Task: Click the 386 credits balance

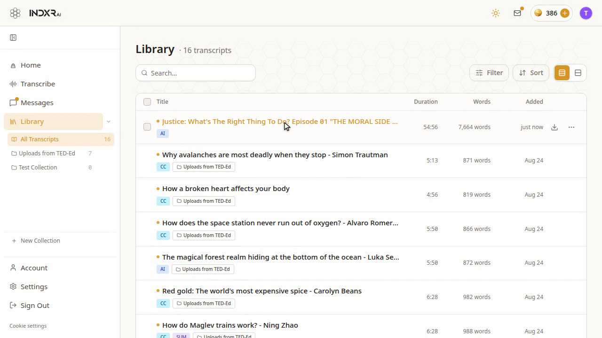Action: (551, 13)
